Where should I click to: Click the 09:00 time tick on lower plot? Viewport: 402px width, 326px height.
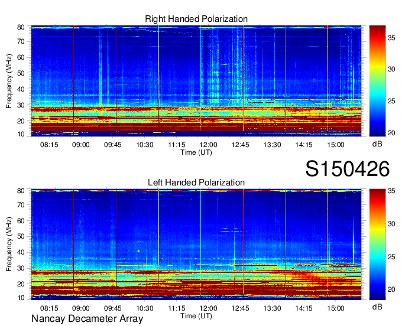(81, 308)
